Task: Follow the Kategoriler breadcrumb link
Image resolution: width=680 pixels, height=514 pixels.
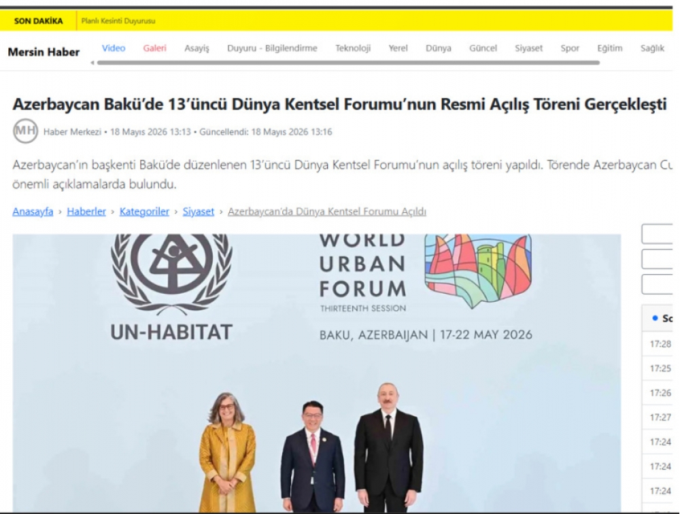Action: [x=144, y=211]
